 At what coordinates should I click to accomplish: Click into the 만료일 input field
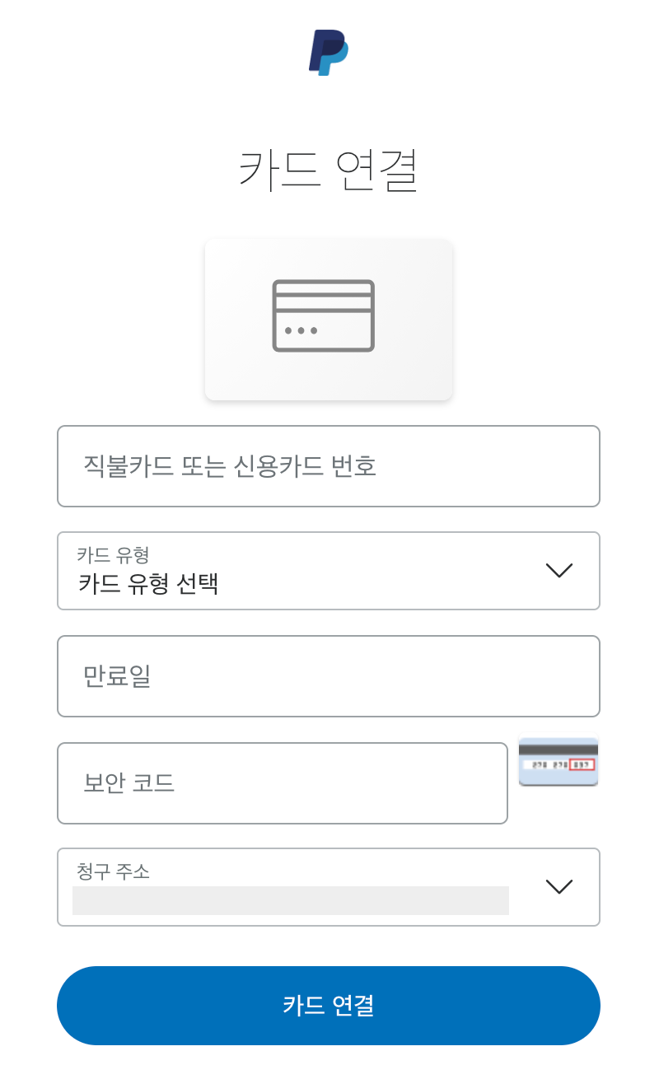click(329, 676)
